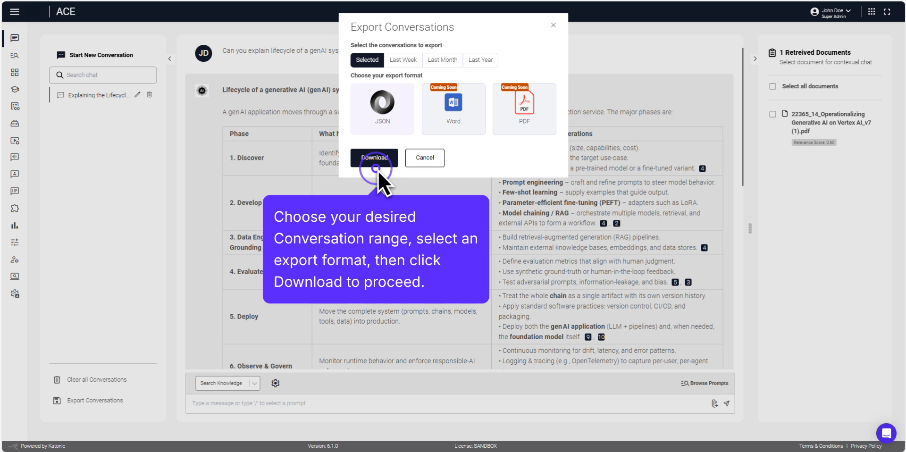The width and height of the screenshot is (906, 452).
Task: Open the intercom chat bubble at bottom right
Action: pyautogui.click(x=886, y=433)
